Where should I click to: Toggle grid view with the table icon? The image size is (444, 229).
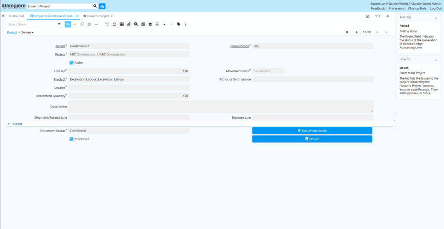click(121, 24)
